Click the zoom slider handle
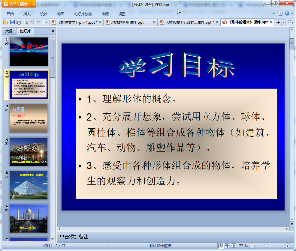The width and height of the screenshot is (296, 251). click(266, 246)
